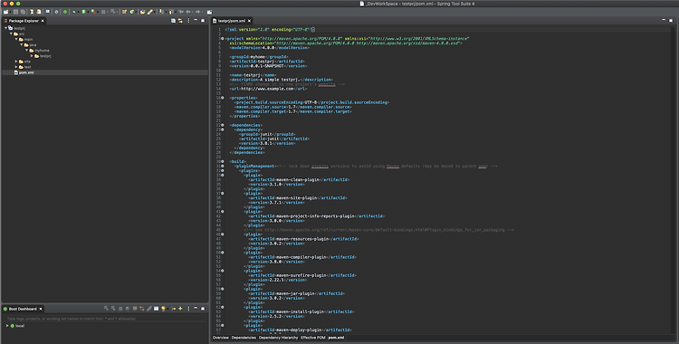The height and width of the screenshot is (344, 679).
Task: Click the http://www.example.com url line
Action: [269, 89]
